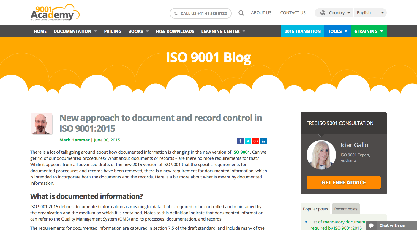Screen dimensions: 417x230
Task: Switch to the Recent posts tab
Action: 345,209
